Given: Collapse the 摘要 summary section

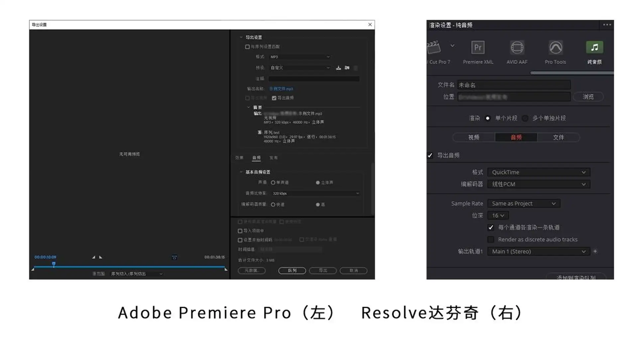Looking at the screenshot, I should click(x=248, y=107).
